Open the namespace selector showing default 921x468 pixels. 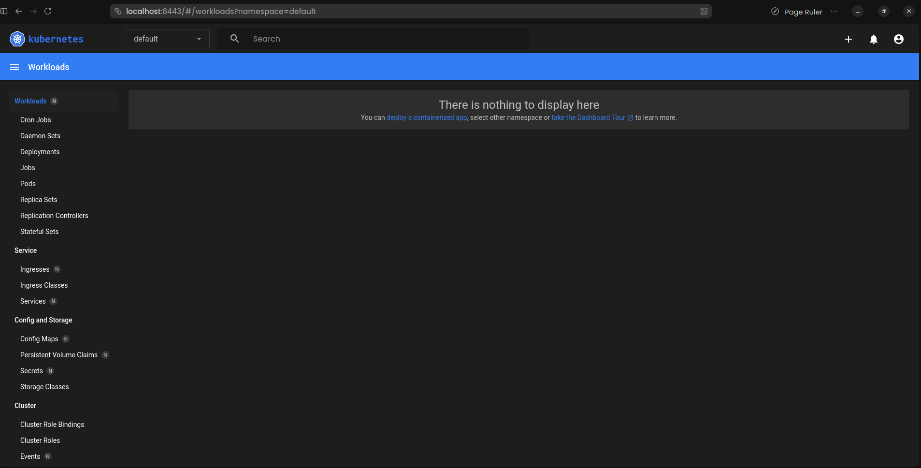click(167, 39)
